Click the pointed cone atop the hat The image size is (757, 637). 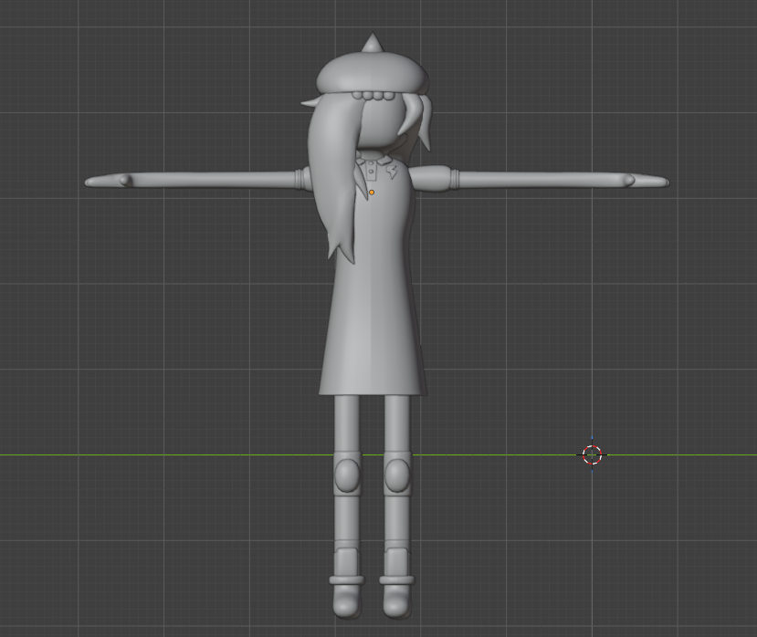pos(373,43)
